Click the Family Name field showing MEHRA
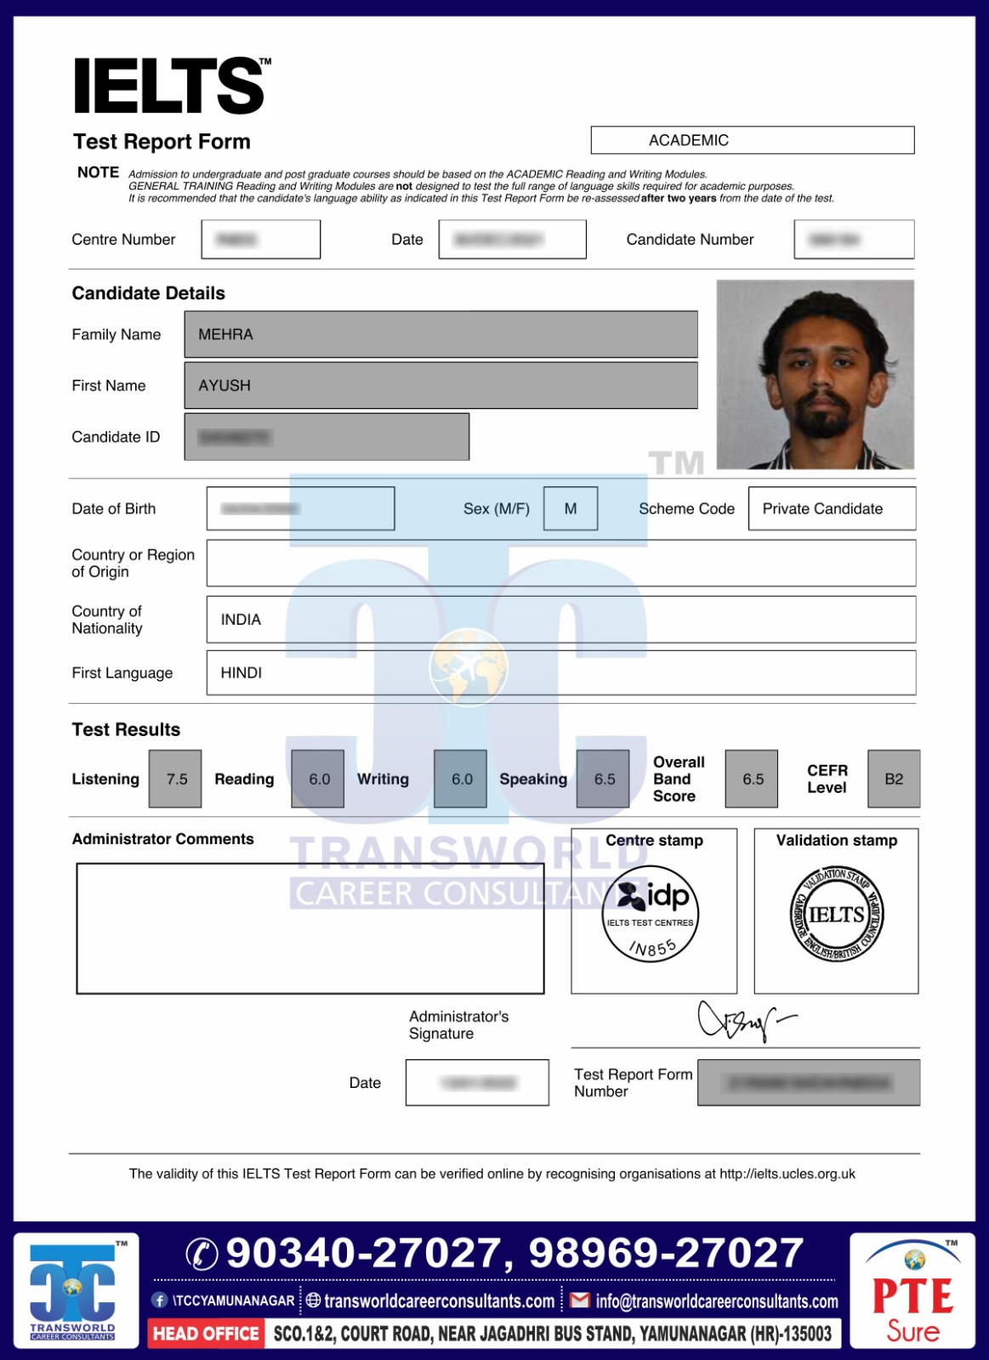Viewport: 989px width, 1360px height. (441, 334)
